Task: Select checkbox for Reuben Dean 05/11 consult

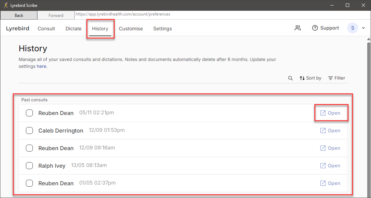Action: pos(29,113)
